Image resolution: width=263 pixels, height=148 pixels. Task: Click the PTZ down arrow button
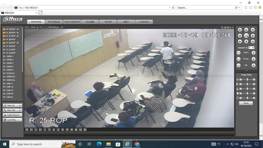pos(246,42)
